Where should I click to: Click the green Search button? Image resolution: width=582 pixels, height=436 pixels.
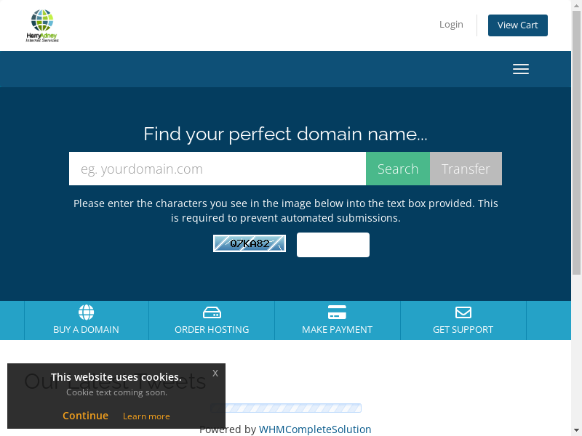pos(397,169)
